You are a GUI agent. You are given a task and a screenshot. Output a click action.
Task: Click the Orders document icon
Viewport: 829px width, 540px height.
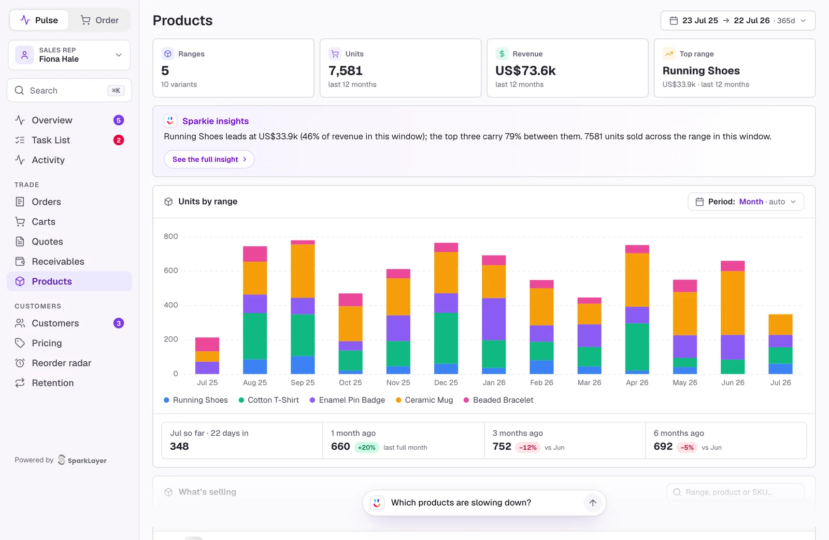click(x=20, y=202)
